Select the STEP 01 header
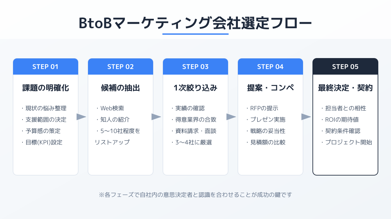The width and height of the screenshot is (391, 219). (x=46, y=67)
